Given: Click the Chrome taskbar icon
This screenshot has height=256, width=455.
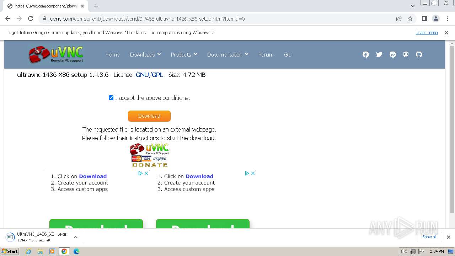Looking at the screenshot, I should pos(64,251).
